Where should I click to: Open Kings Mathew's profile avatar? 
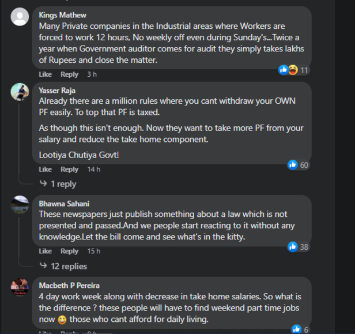[x=20, y=17]
